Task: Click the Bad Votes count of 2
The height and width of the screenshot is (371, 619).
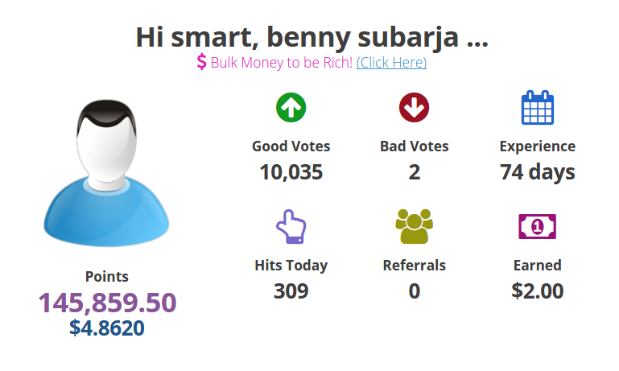Action: (414, 171)
